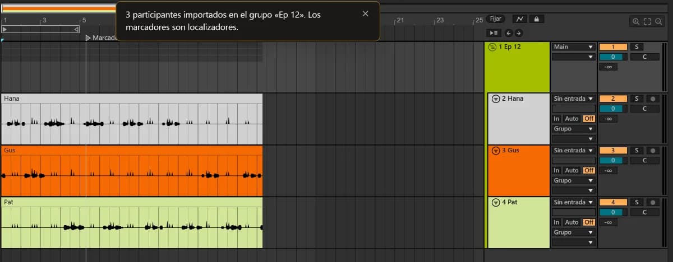Arm the Hana track for recording
Image resolution: width=673 pixels, height=262 pixels.
(x=652, y=99)
